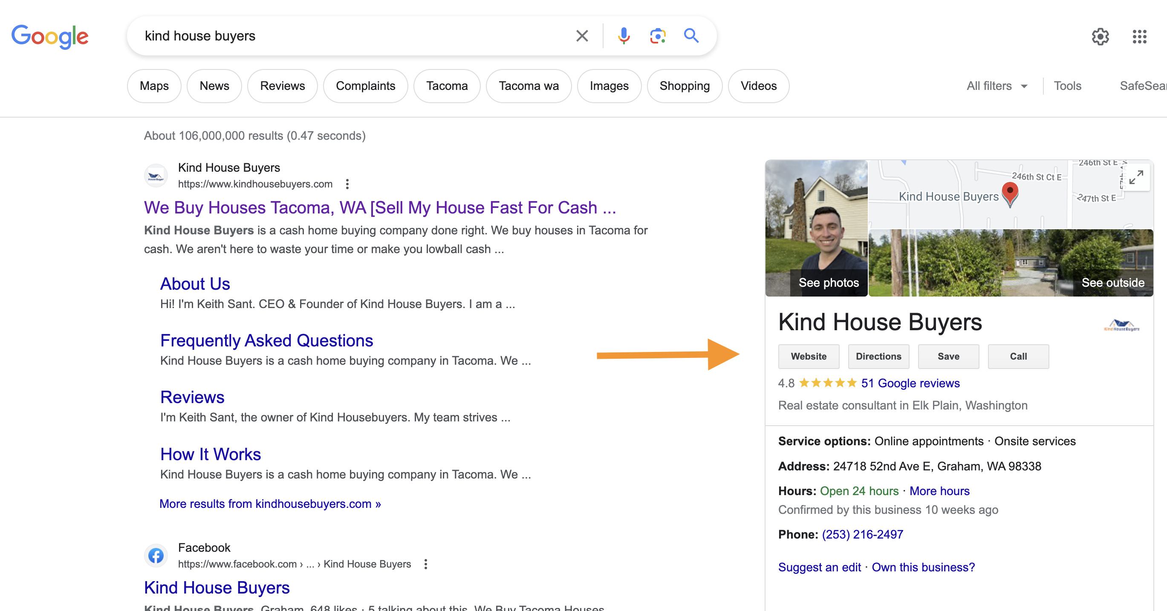Screen dimensions: 1167x611
Task: Click the Save button for Kind House Buyers
Action: click(x=948, y=356)
